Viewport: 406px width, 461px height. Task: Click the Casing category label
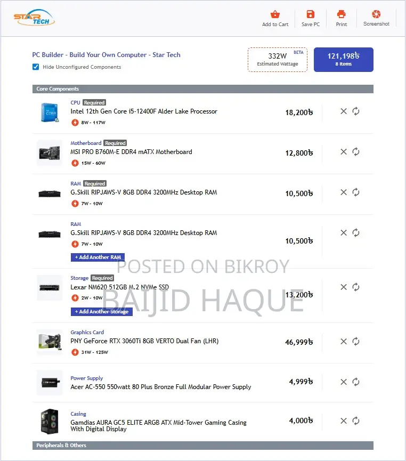click(78, 414)
